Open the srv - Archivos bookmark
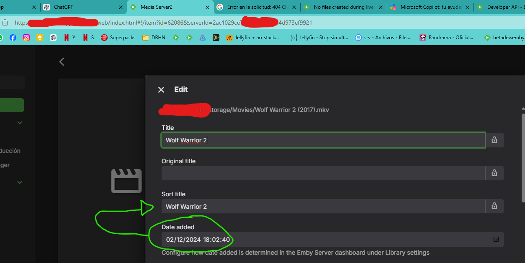Screen dimensions: 525x263 (380, 37)
